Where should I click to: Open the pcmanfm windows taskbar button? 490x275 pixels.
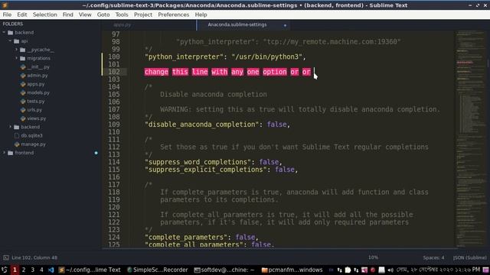coord(292,270)
